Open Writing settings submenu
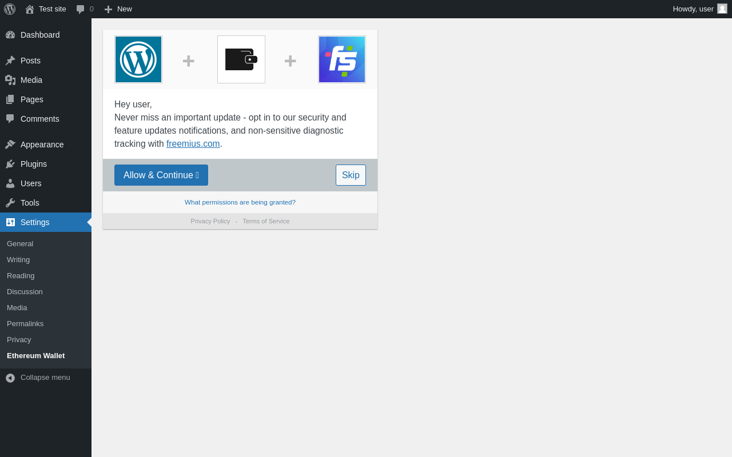This screenshot has height=457, width=732. (46, 260)
